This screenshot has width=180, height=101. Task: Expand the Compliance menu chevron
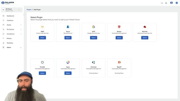point(21,34)
